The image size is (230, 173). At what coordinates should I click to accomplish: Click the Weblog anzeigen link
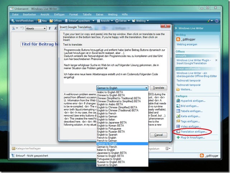point(187,44)
